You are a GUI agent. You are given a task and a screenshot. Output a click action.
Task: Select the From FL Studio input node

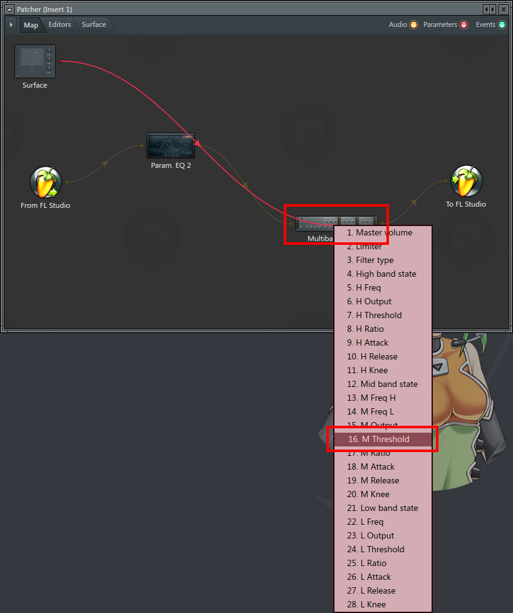[x=46, y=182]
